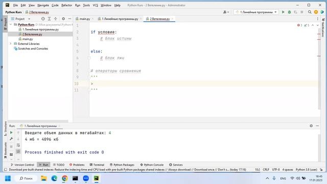Screen dimensions: 327x184
Task: Open Terminal tool window tab
Action: click(97, 165)
